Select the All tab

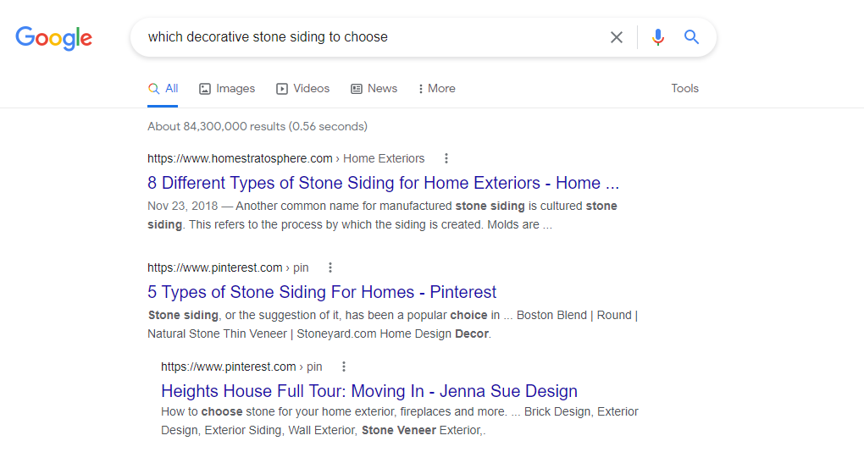(163, 89)
